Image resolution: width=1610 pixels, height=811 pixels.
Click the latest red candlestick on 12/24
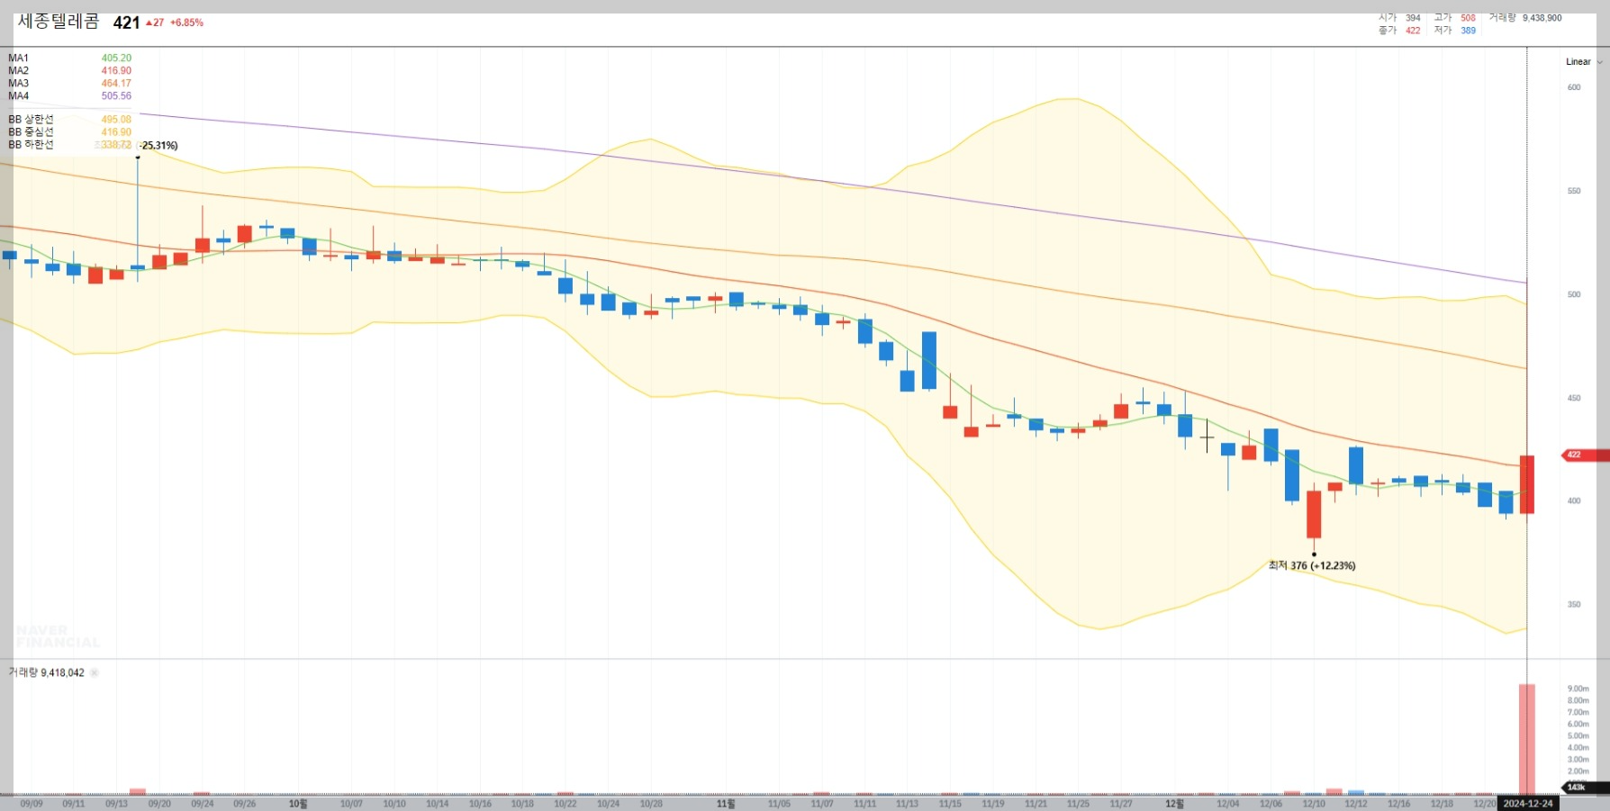pos(1527,485)
